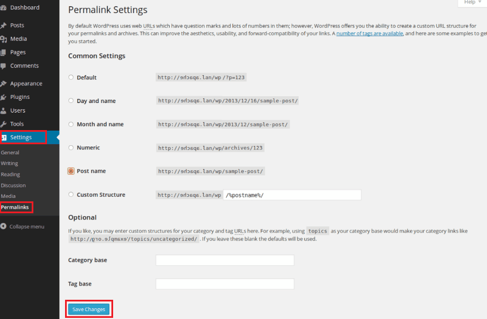Click the Users person icon
The width and height of the screenshot is (487, 319).
[3, 111]
